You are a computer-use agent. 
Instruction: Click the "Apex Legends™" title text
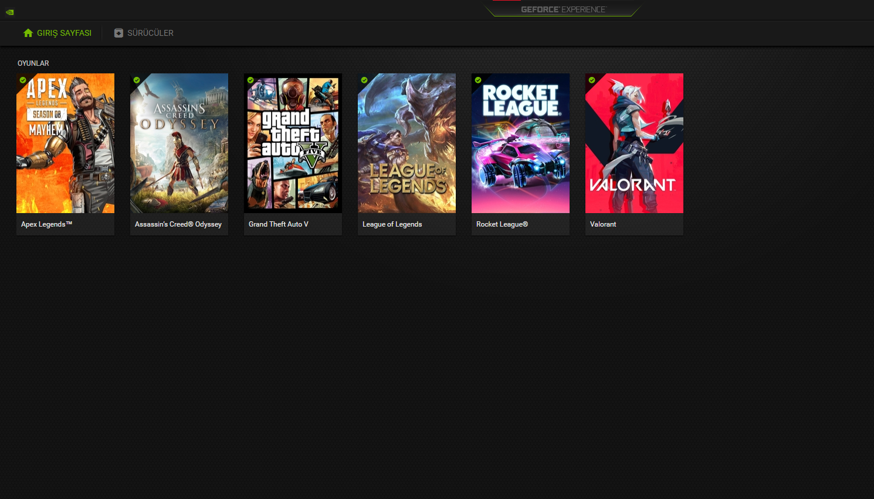tap(46, 224)
